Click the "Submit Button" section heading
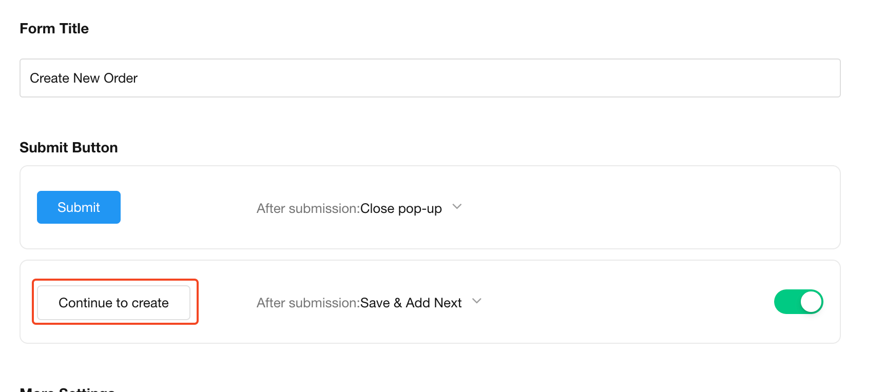Viewport: 884px width, 392px height. pyautogui.click(x=69, y=148)
